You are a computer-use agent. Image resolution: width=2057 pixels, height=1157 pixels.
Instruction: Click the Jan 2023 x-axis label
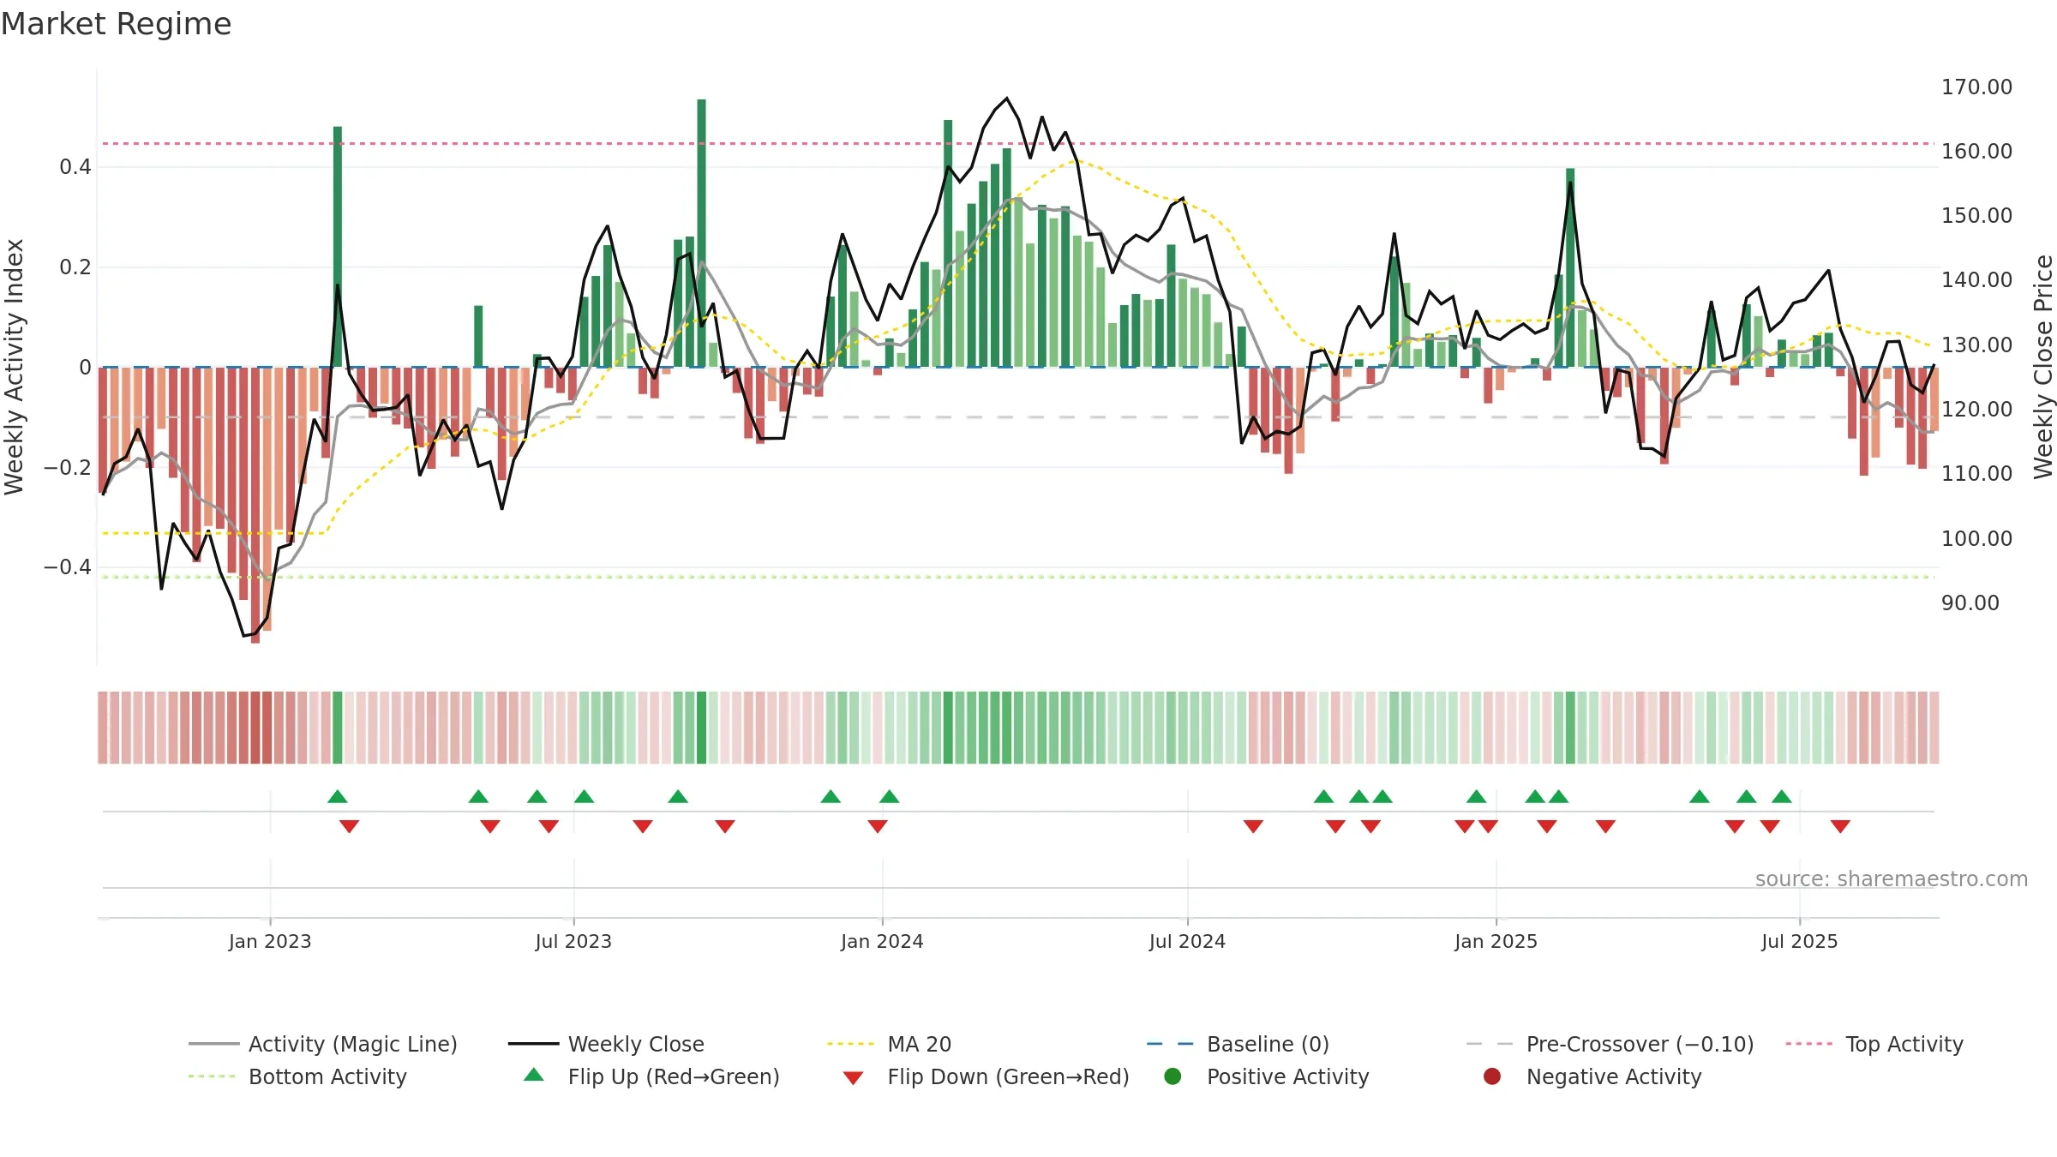tap(270, 941)
